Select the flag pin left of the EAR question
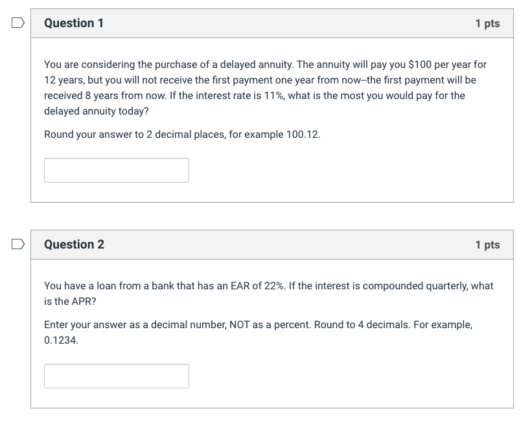 [x=17, y=244]
